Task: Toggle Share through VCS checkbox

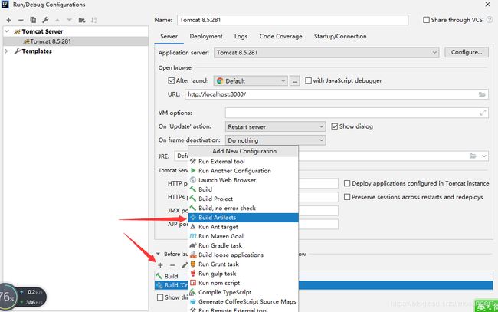Action: [426, 20]
